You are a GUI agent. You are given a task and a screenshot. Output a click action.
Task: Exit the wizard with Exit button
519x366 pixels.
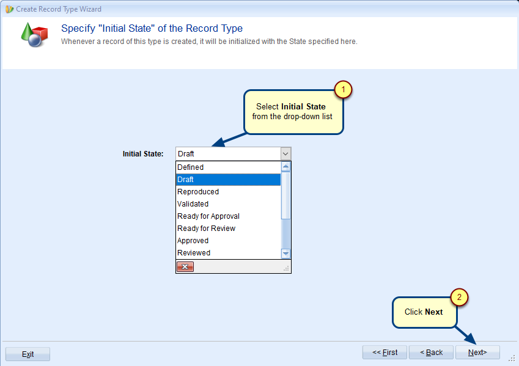point(28,354)
